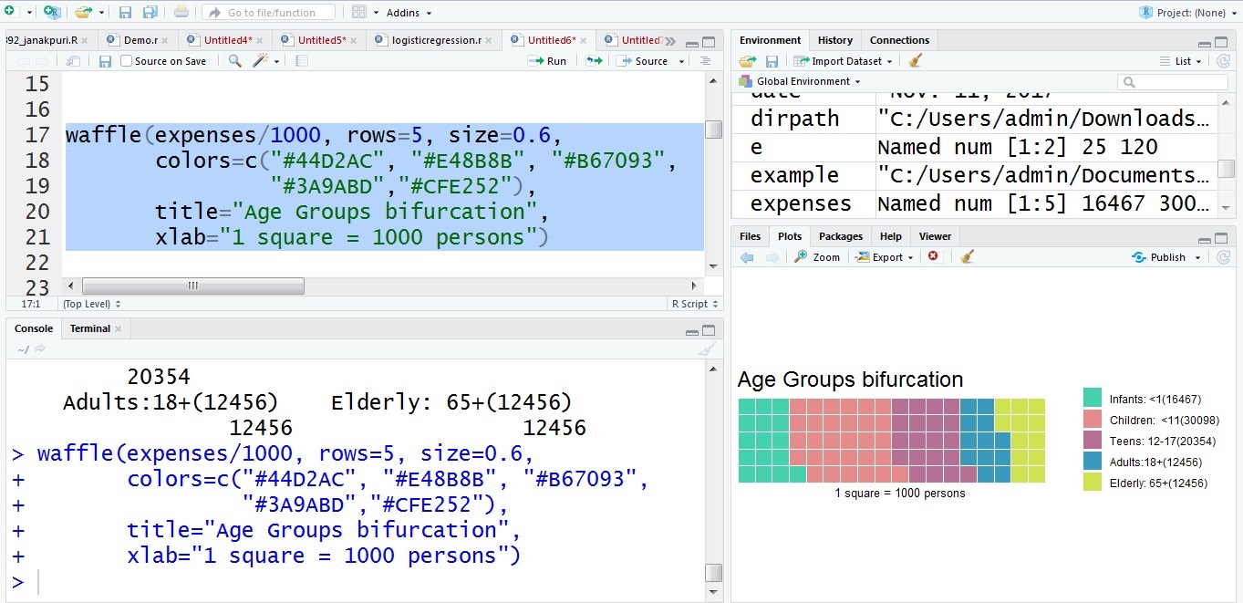Open the Global Environment dropdown
The image size is (1243, 603).
coord(800,81)
